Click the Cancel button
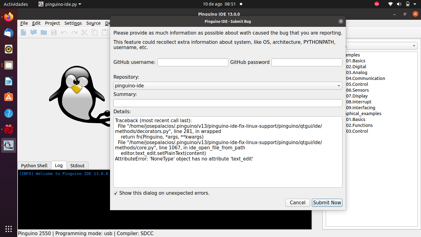 298,202
